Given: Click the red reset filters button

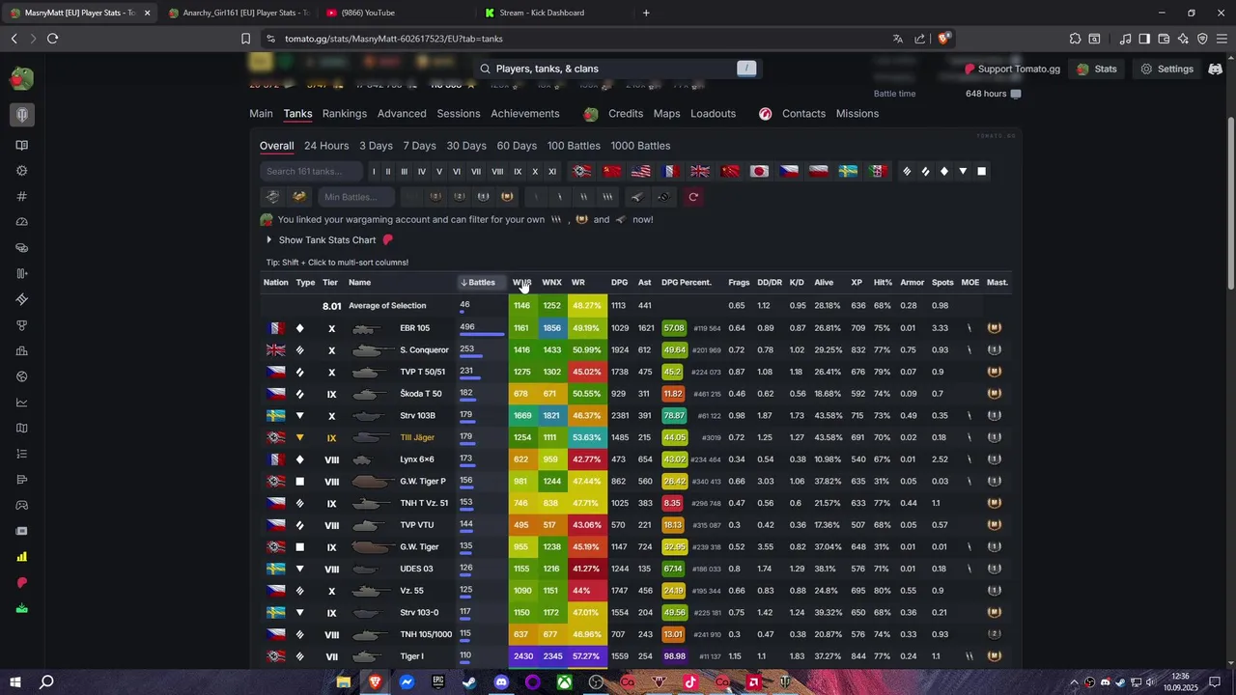Looking at the screenshot, I should tap(692, 197).
